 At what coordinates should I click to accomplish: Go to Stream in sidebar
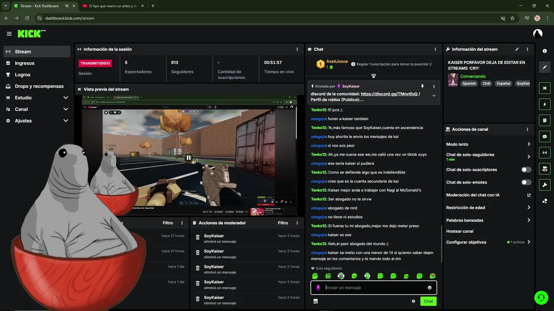(37, 51)
